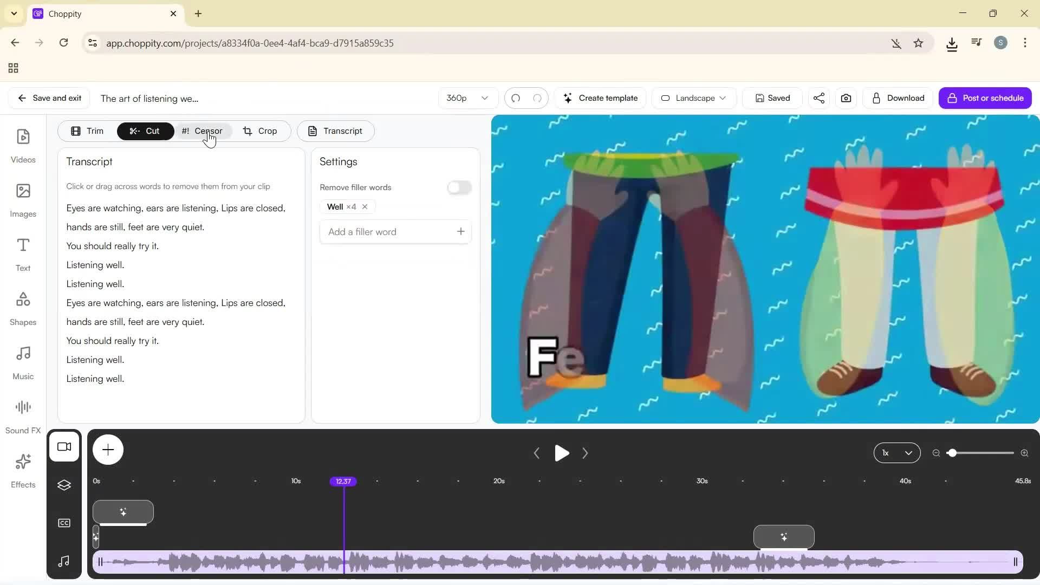The width and height of the screenshot is (1040, 585).
Task: Toggle the share icon near Saved
Action: click(x=818, y=98)
